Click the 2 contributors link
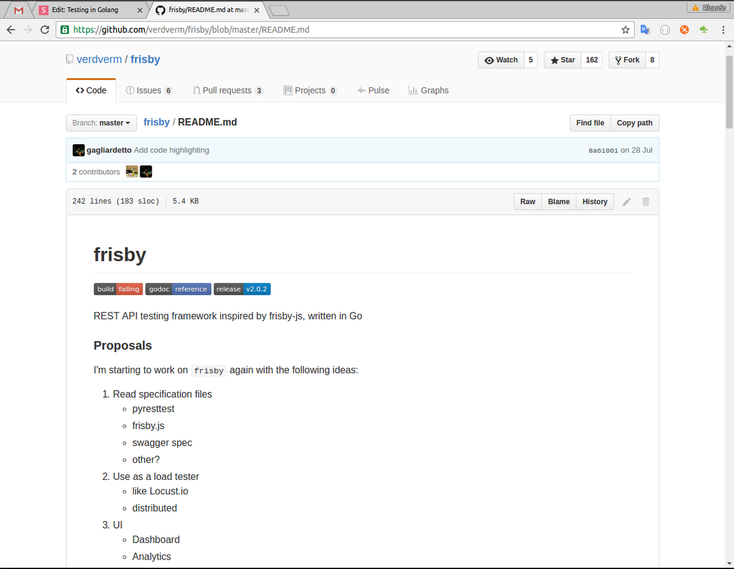Image resolution: width=734 pixels, height=569 pixels. (x=96, y=172)
